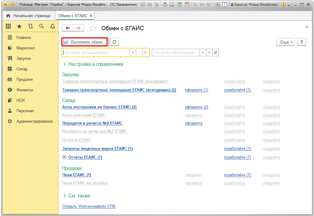Screen dimensions: 314x216
Task: Click the printer icon in title bar
Action: click(x=150, y=4)
